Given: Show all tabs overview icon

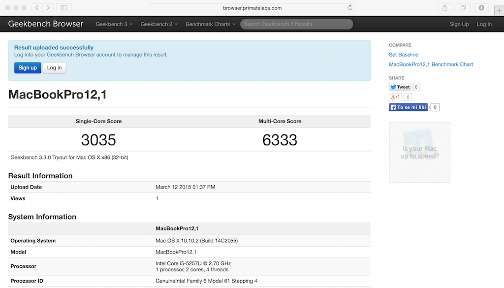Looking at the screenshot, I should pos(463,8).
